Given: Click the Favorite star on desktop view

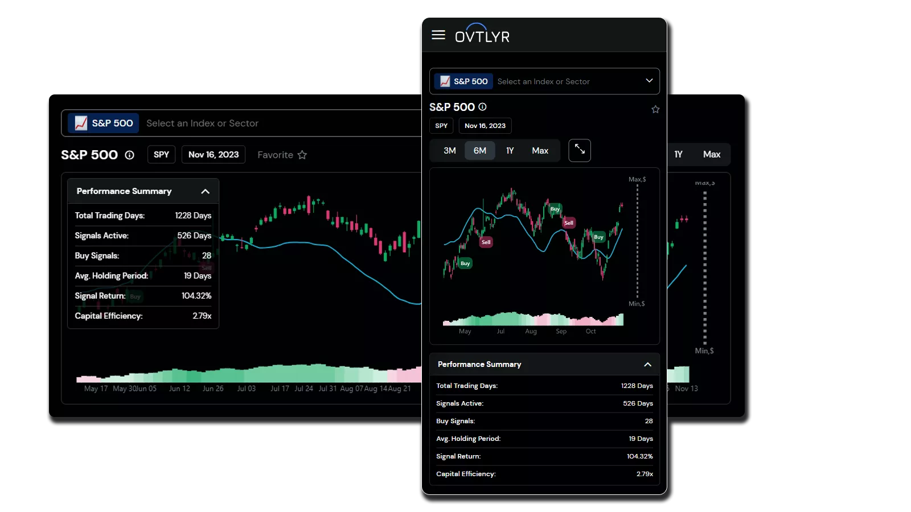Looking at the screenshot, I should point(302,155).
